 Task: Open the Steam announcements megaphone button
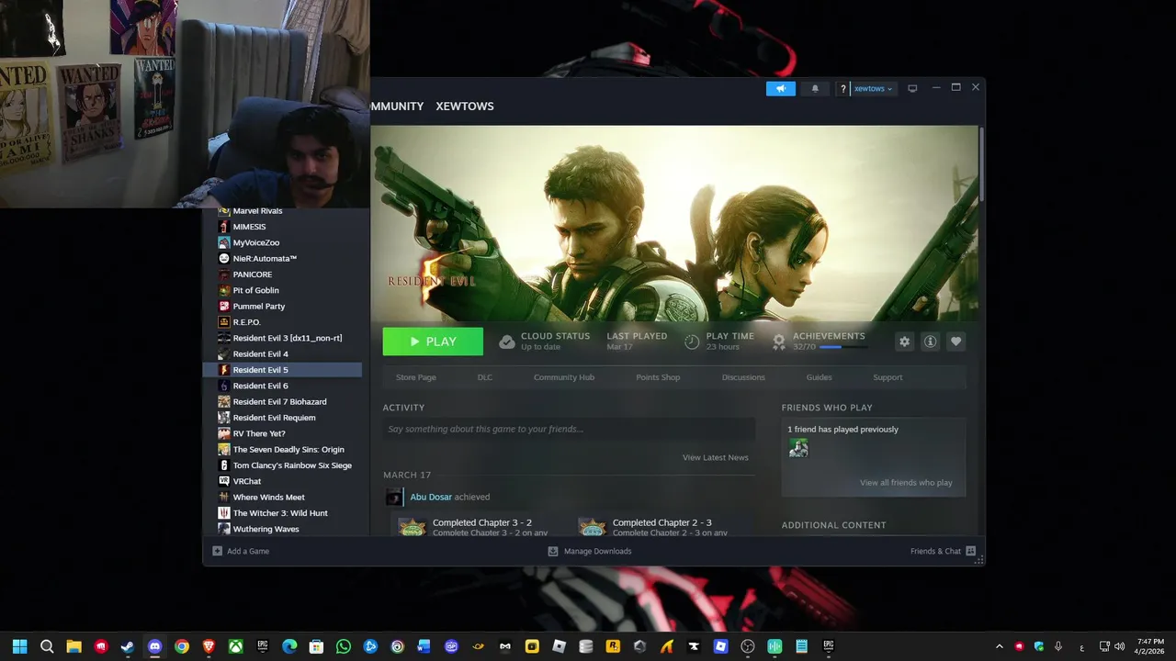(781, 89)
